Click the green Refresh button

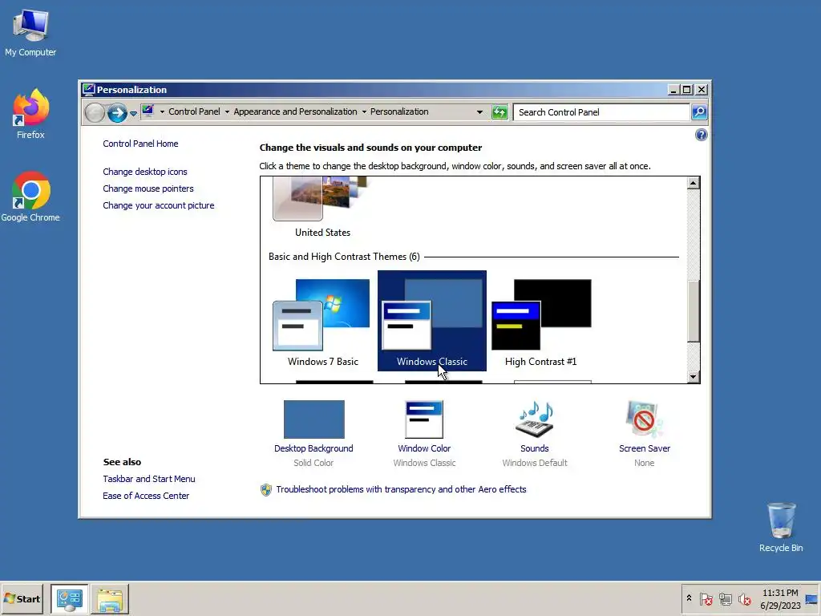coord(500,112)
